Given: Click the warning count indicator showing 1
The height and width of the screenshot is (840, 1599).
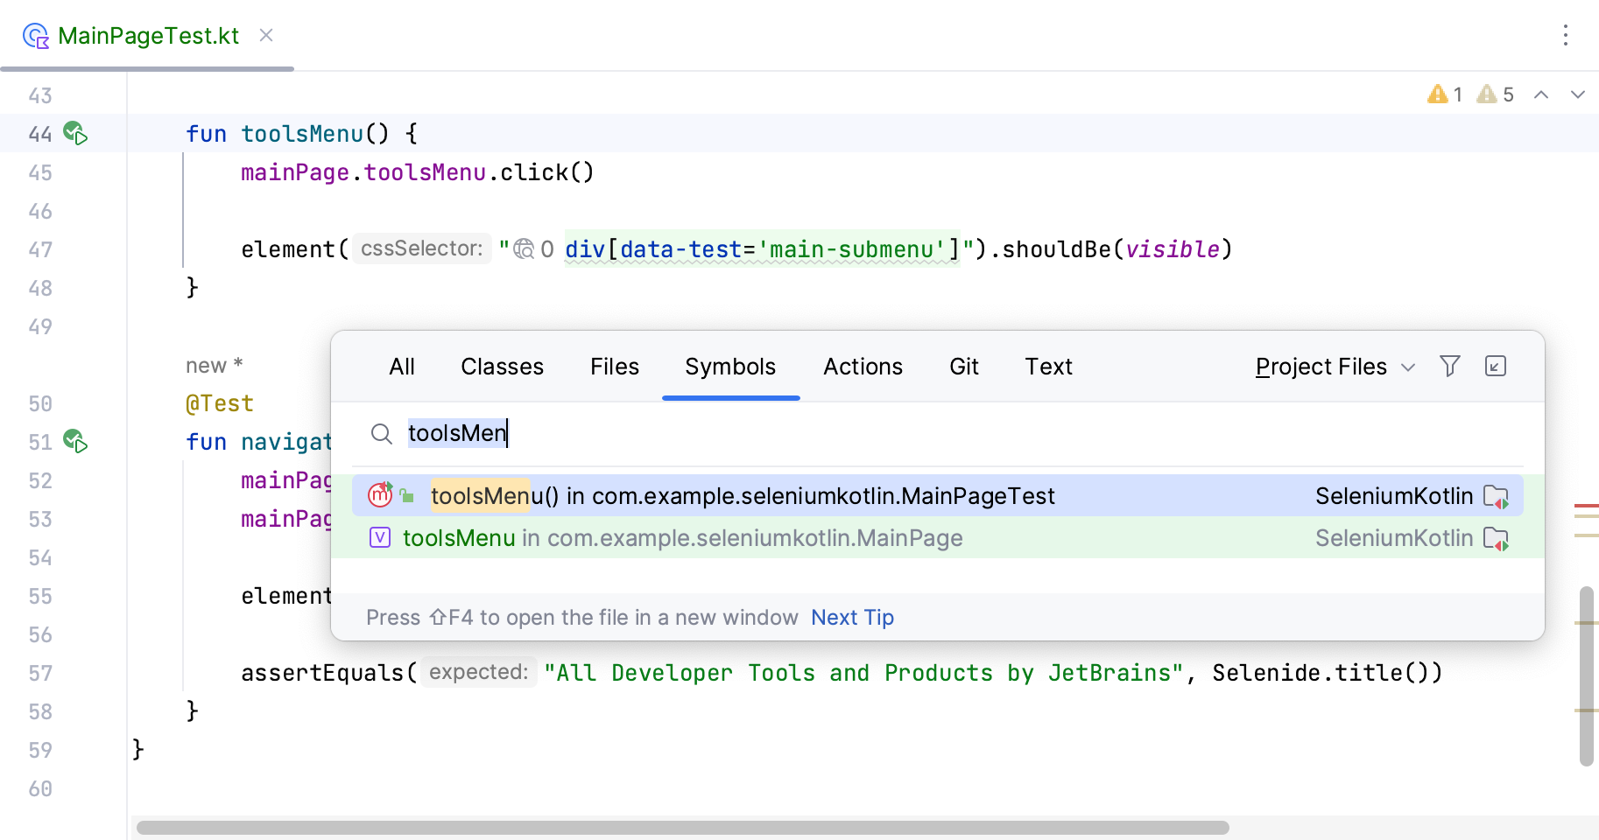Looking at the screenshot, I should (x=1446, y=94).
